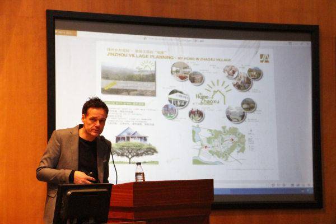Select the top-right most circular photo
The width and height of the screenshot is (336, 224).
(x=255, y=73)
